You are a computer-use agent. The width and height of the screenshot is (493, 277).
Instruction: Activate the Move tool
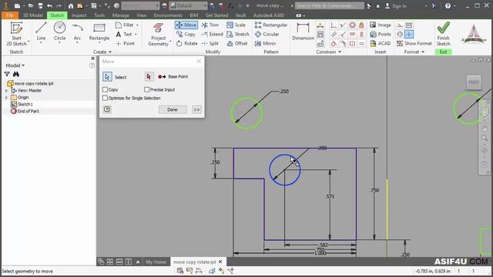186,25
